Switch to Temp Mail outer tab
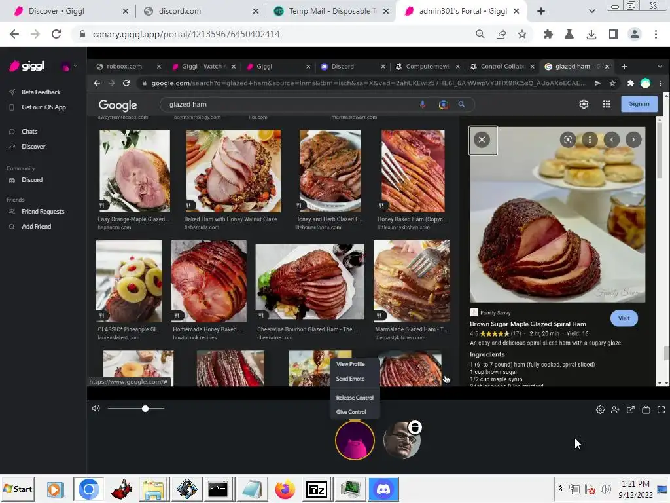The height and width of the screenshot is (503, 670). 331,11
